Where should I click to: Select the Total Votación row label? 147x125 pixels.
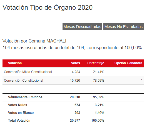point(19,121)
